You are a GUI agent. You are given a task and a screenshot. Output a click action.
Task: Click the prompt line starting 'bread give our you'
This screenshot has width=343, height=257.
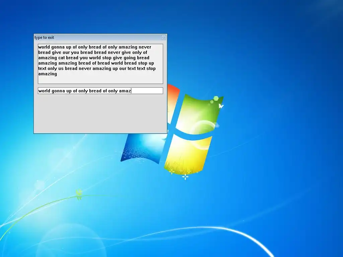93,53
